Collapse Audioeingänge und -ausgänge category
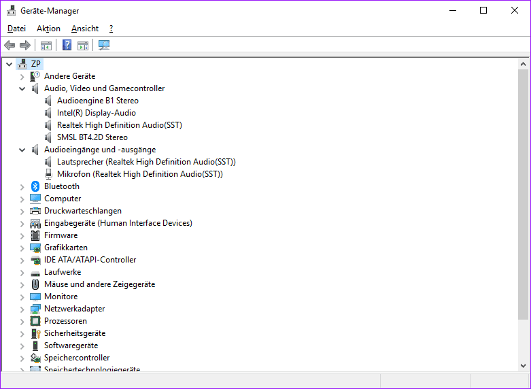 (x=22, y=150)
